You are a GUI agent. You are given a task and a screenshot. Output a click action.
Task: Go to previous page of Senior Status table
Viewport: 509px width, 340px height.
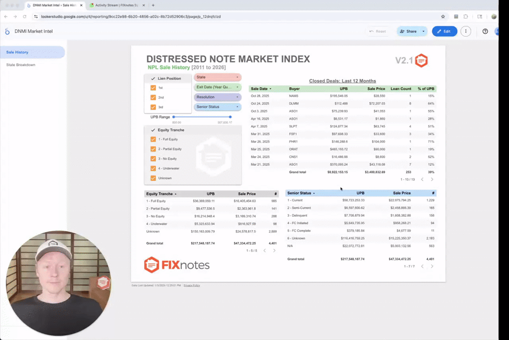point(423,266)
